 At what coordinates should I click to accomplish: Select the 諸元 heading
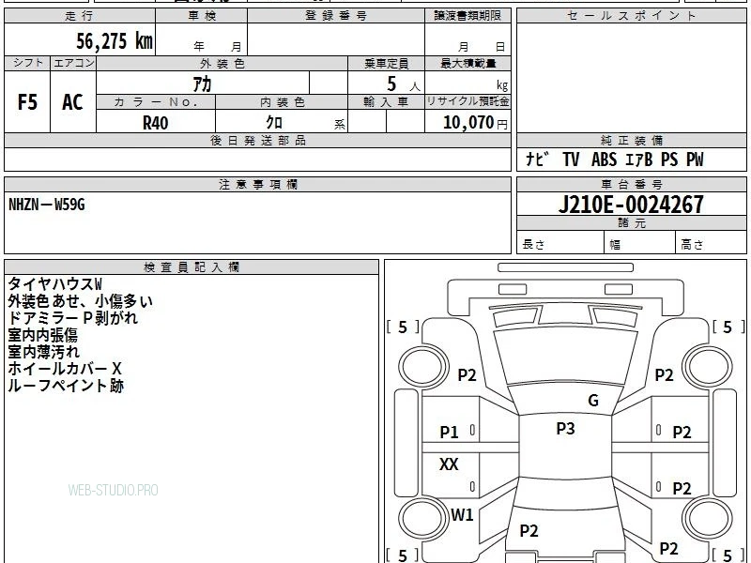pyautogui.click(x=631, y=223)
